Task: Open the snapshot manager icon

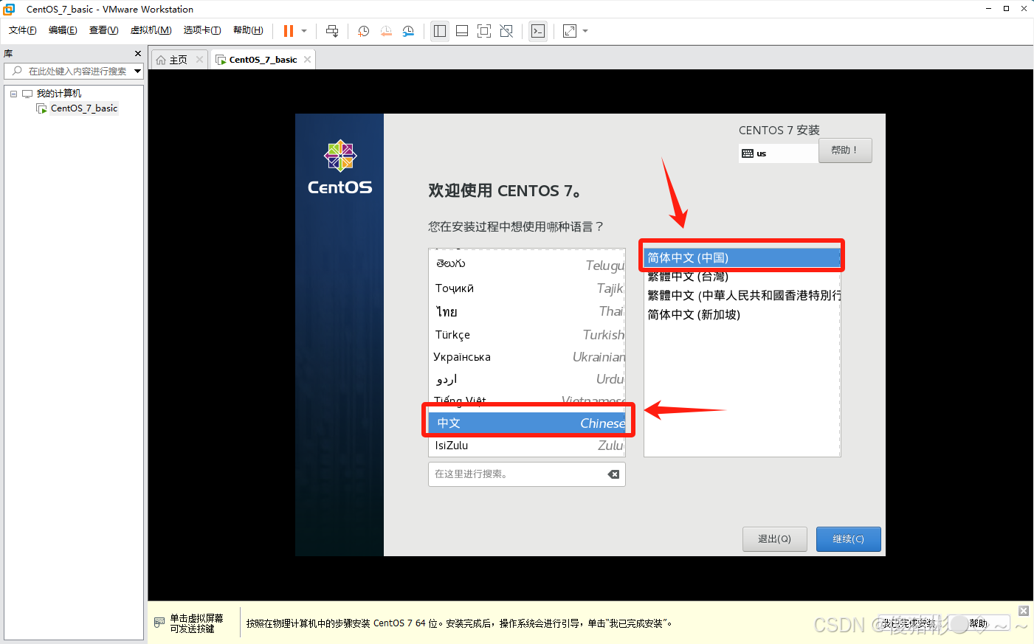Action: click(408, 31)
